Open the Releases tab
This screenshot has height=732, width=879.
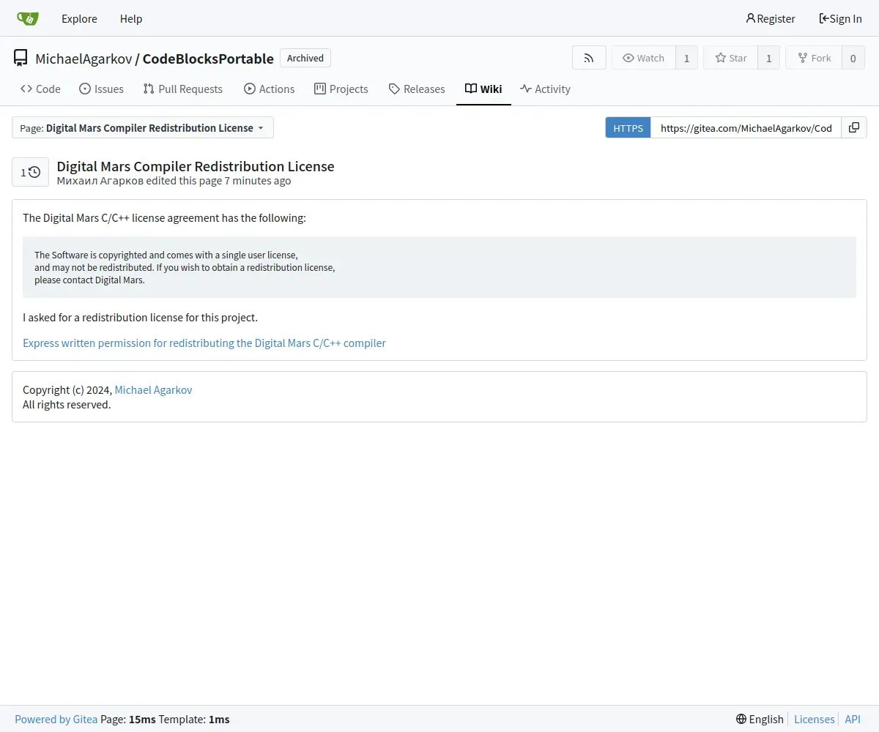coord(417,89)
